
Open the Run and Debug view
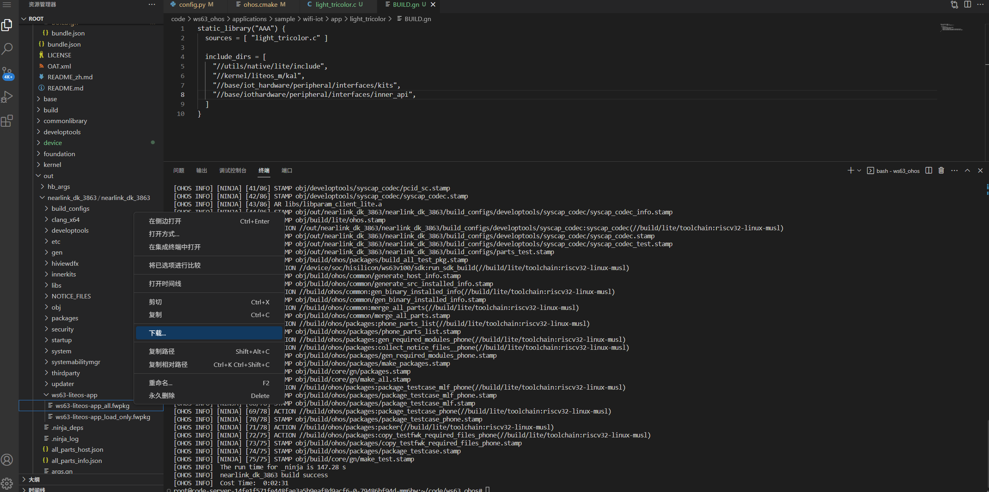tap(7, 96)
